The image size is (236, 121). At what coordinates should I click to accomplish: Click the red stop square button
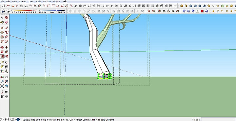(202, 11)
